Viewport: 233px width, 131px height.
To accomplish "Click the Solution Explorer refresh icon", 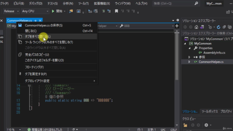I will (218, 27).
